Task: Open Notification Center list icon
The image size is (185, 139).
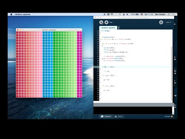Action: [173, 14]
